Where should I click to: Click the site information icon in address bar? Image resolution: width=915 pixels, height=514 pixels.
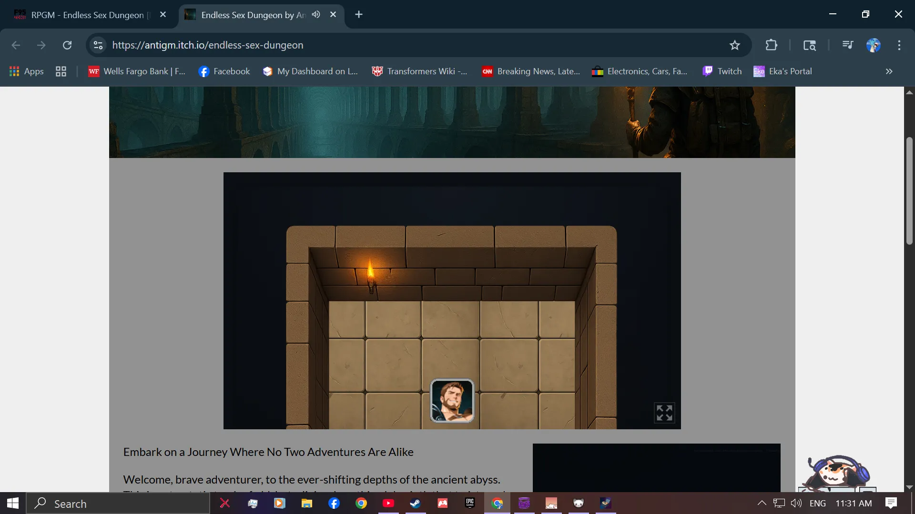coord(98,45)
